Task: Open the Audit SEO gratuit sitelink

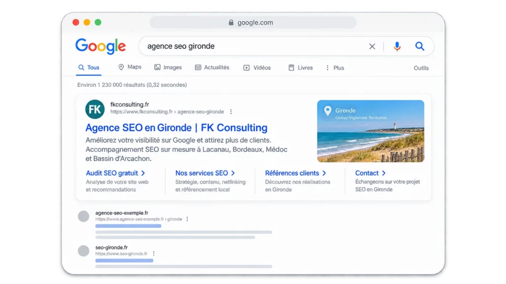Action: [x=116, y=173]
